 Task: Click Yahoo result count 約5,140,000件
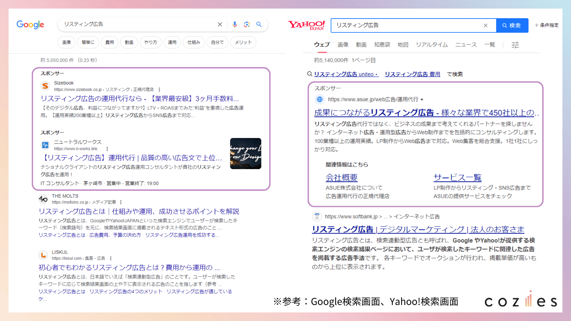(331, 60)
